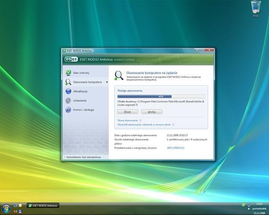Click the window switcher quick launch icon
The width and height of the screenshot is (269, 215).
(20, 205)
